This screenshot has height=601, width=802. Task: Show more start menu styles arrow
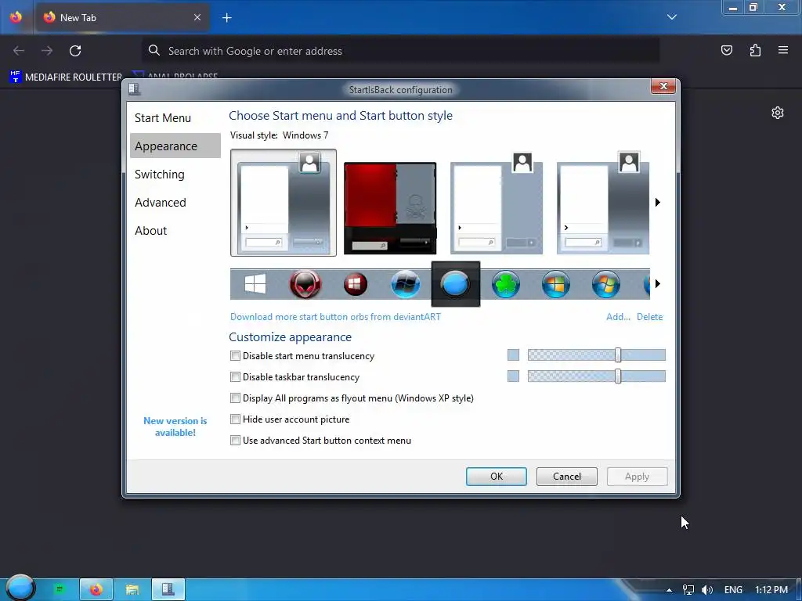click(658, 203)
